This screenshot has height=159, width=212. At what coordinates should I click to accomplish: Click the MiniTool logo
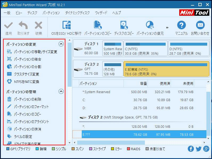[194, 13]
